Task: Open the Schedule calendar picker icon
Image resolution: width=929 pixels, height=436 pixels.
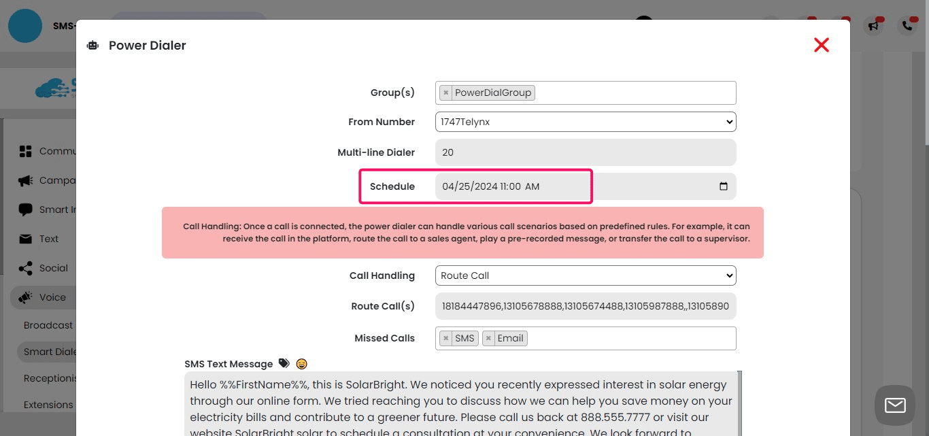Action: pyautogui.click(x=723, y=186)
